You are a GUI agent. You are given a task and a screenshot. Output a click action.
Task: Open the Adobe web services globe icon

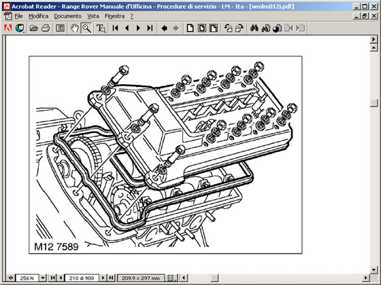[20, 28]
